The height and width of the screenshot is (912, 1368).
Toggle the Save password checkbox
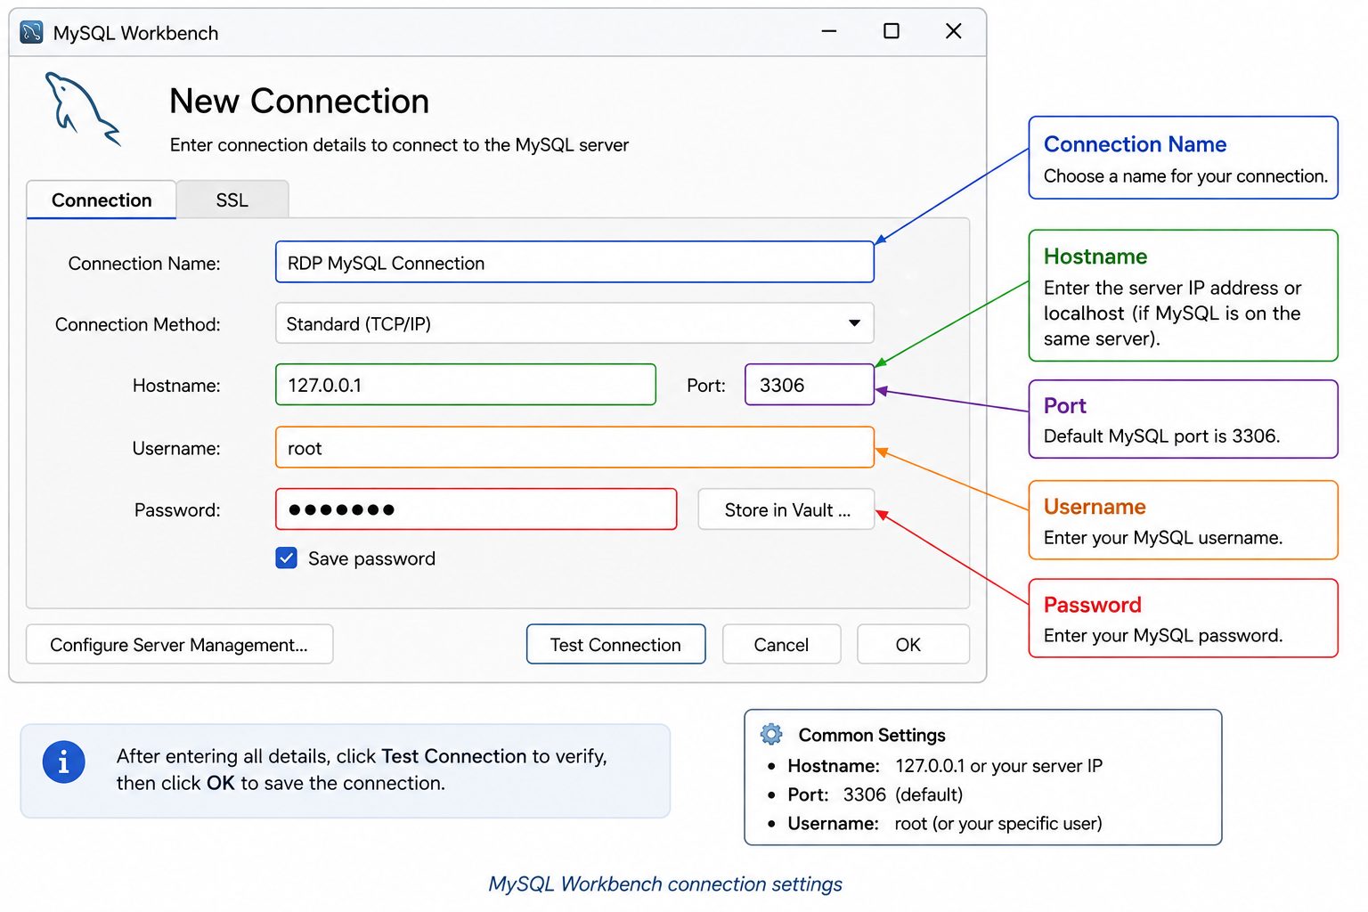point(287,558)
